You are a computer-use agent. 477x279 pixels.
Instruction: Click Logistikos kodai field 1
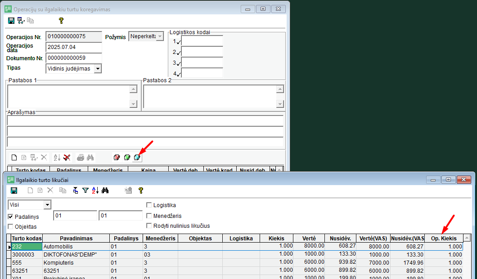(x=202, y=41)
